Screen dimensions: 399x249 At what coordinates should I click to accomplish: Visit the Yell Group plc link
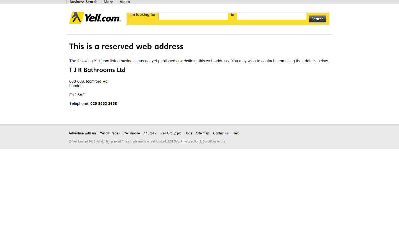coord(171,133)
